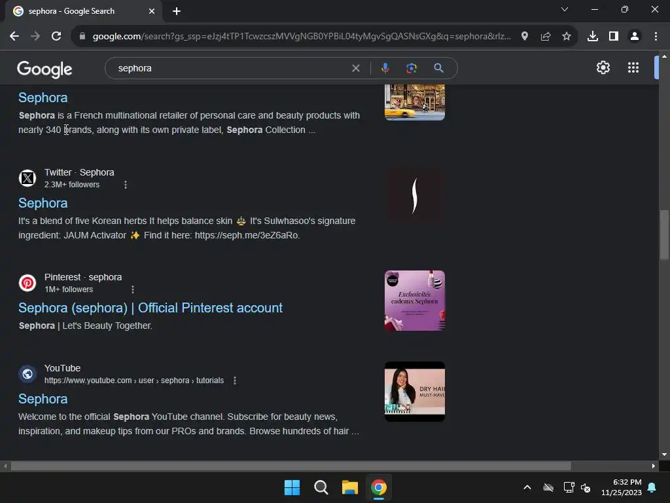Click the scroll down arrow
The image size is (670, 503).
click(x=664, y=455)
